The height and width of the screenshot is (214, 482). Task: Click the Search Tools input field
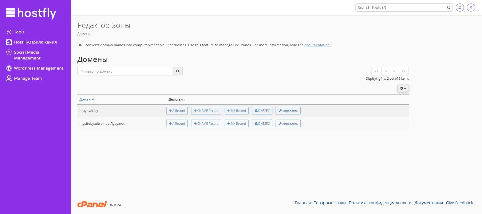[401, 7]
